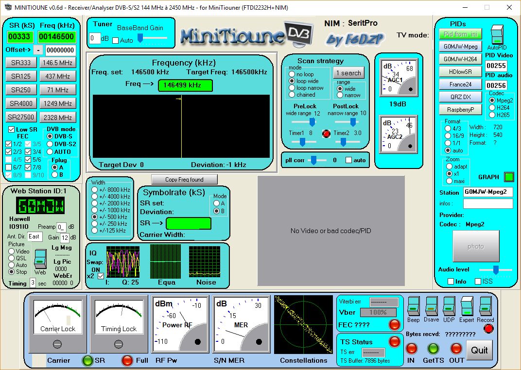This screenshot has width=521, height=370.
Task: Click the MiniTioune DVB logo
Action: click(246, 34)
